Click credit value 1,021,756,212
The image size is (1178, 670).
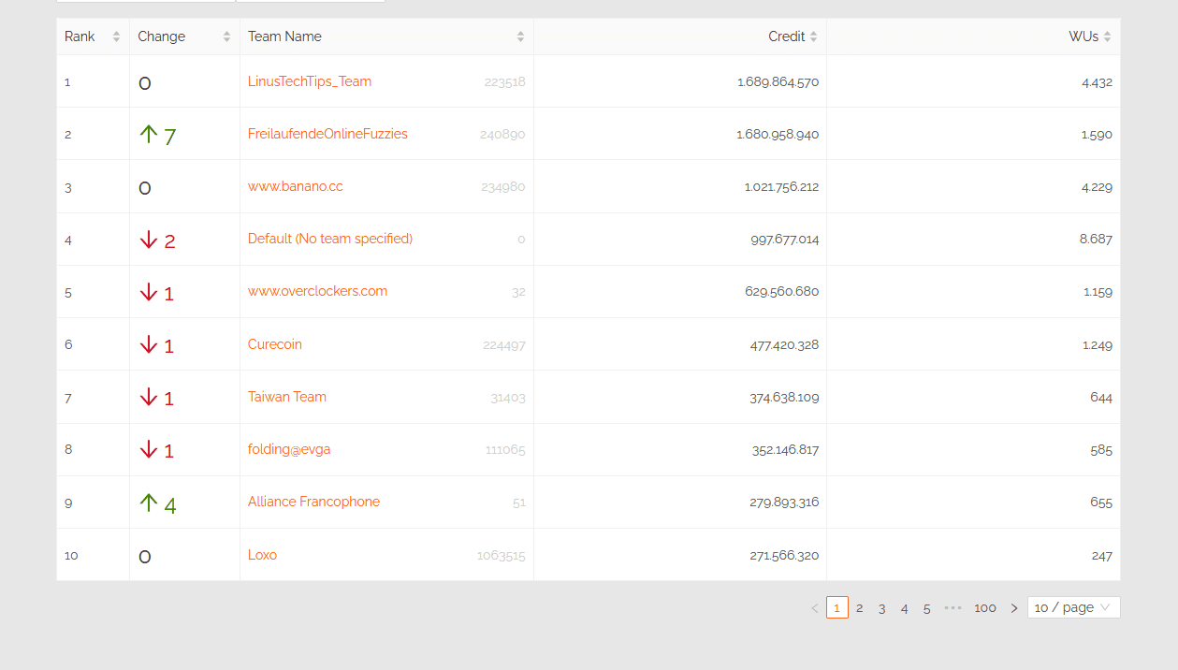point(781,187)
